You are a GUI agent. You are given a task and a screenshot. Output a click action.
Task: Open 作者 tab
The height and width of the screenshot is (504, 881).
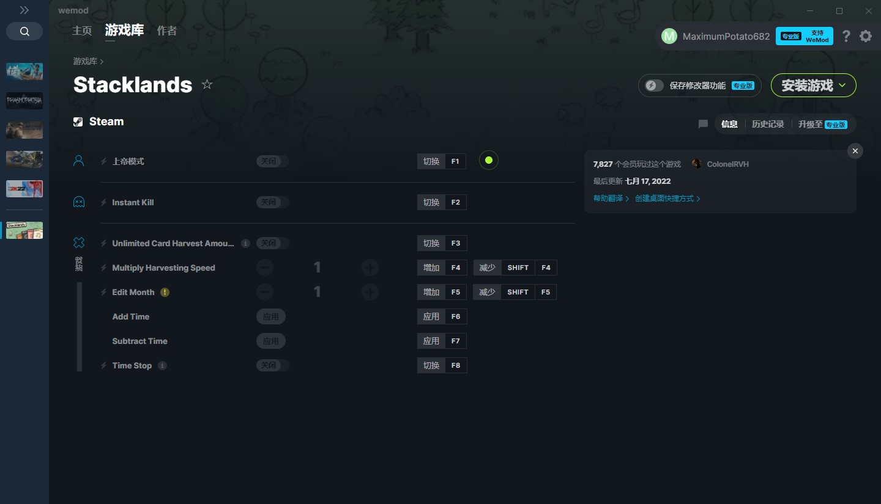(x=167, y=31)
